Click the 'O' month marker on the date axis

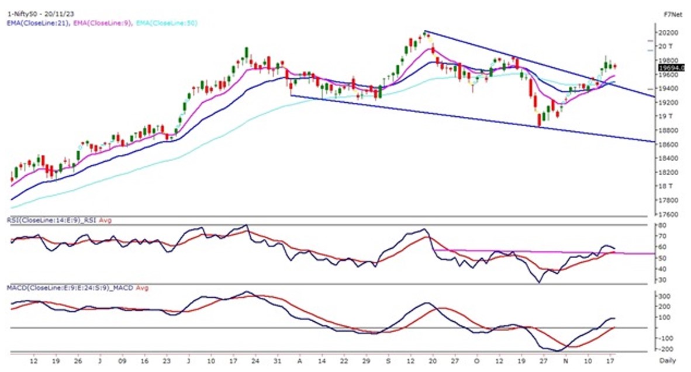pyautogui.click(x=477, y=361)
